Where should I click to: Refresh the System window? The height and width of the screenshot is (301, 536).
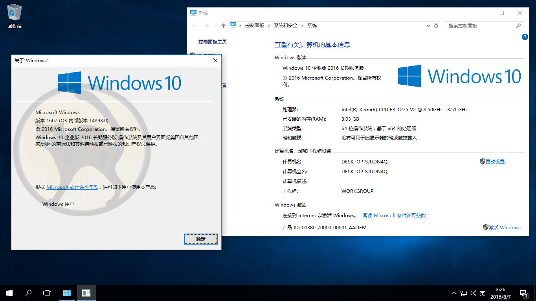tap(436, 25)
